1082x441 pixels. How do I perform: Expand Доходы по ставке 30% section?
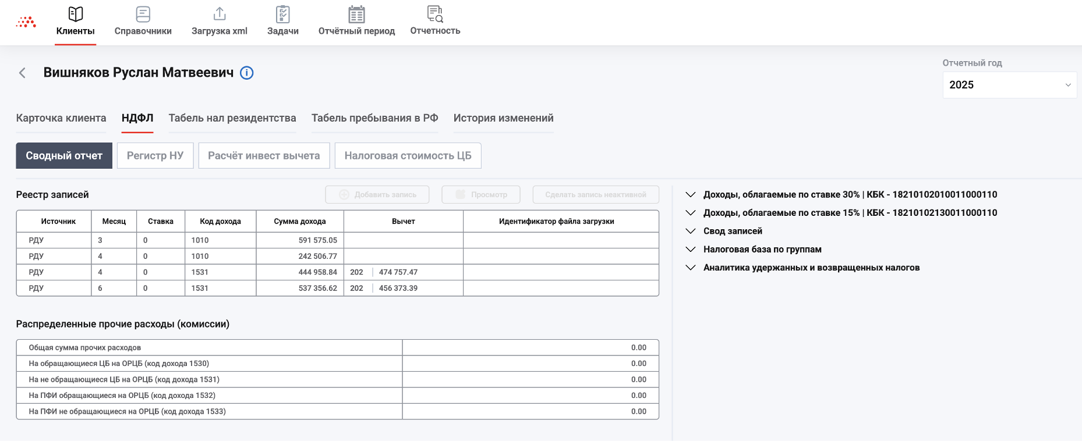[x=691, y=194]
